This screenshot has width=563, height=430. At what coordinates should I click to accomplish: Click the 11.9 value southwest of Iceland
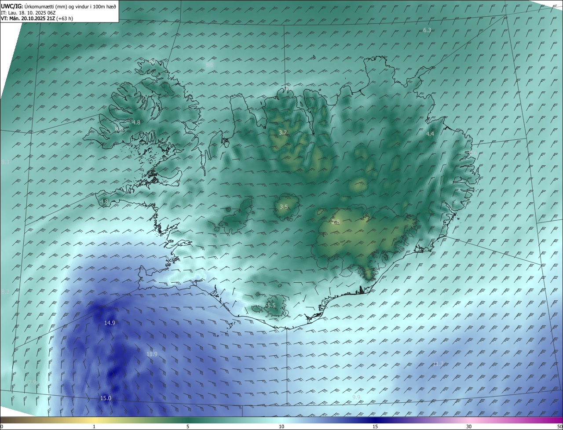click(x=152, y=354)
